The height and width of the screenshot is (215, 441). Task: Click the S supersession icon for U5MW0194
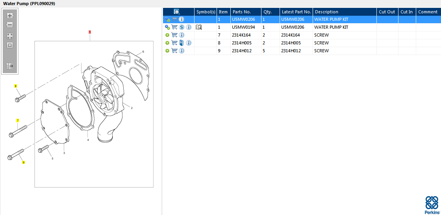coord(182,27)
